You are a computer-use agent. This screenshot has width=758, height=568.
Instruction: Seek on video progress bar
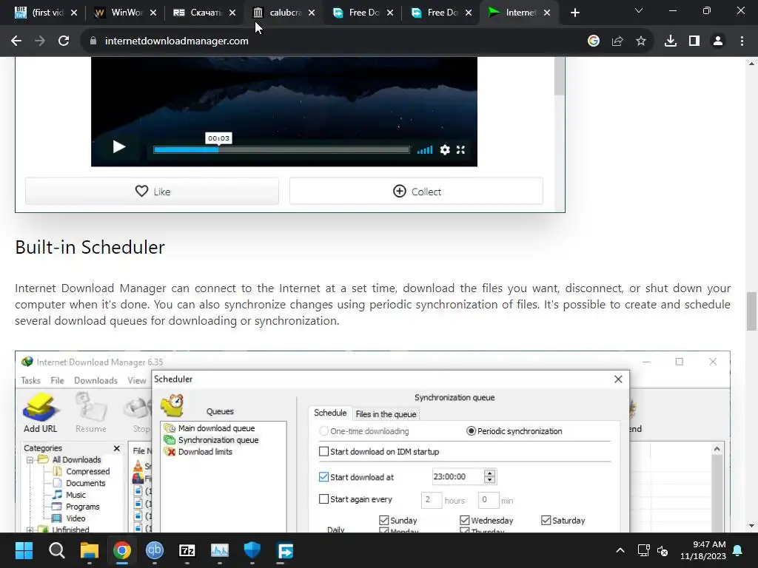(281, 149)
